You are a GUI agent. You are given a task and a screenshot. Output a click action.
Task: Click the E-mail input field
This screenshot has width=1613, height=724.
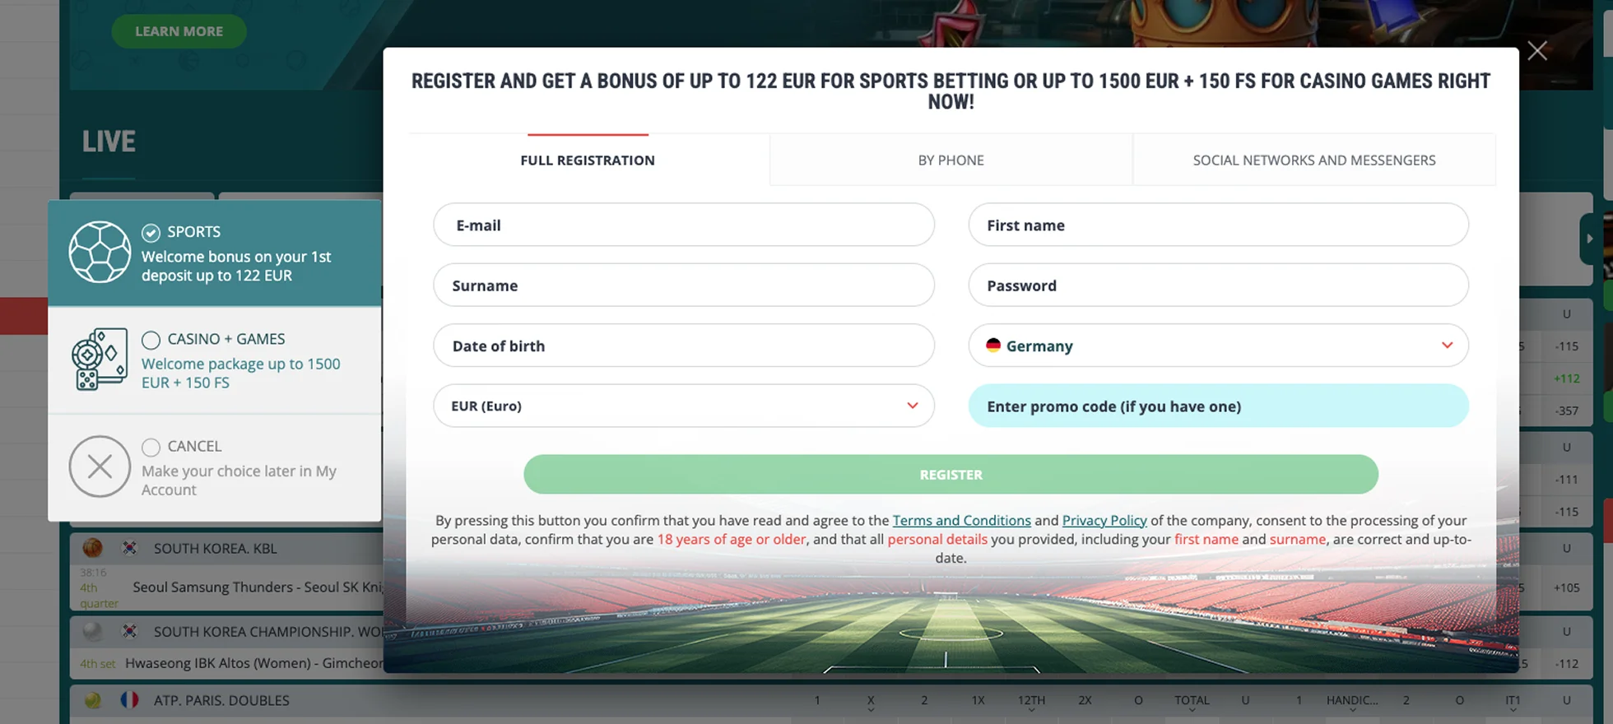683,225
